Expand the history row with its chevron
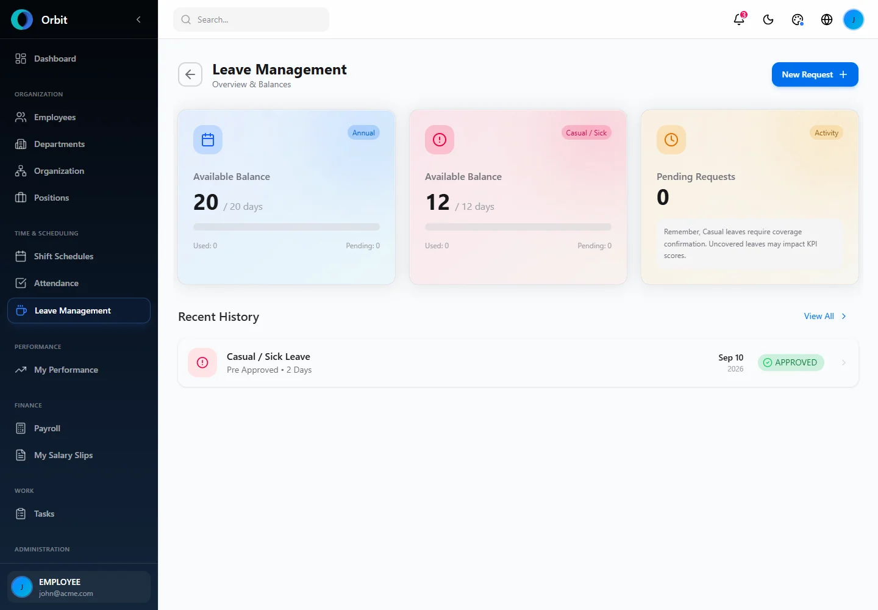Viewport: 878px width, 610px height. (844, 362)
